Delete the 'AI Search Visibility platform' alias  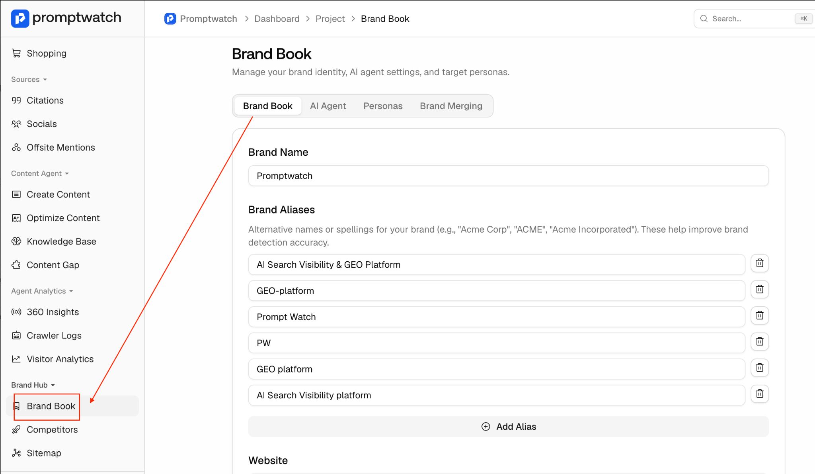[x=760, y=394]
